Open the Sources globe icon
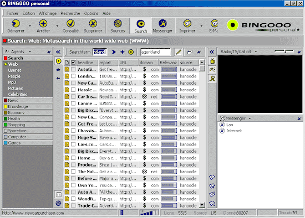The height and width of the screenshot is (218, 305). click(118, 24)
